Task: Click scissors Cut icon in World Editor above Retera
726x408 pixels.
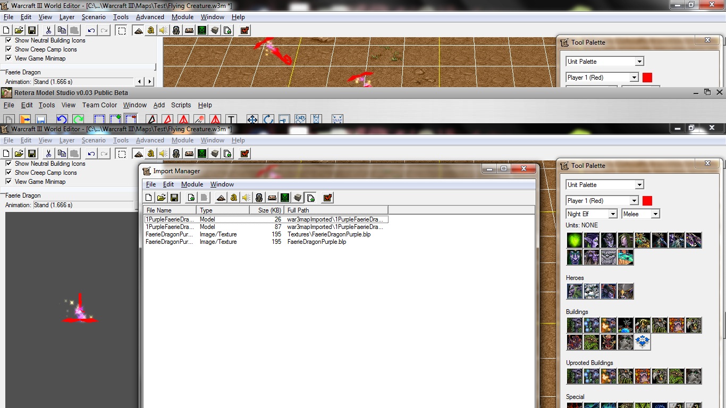Action: click(x=48, y=30)
